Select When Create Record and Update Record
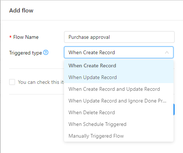The image size is (183, 153). (x=119, y=89)
